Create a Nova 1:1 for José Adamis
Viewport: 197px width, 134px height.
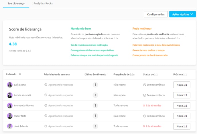pos(182,126)
